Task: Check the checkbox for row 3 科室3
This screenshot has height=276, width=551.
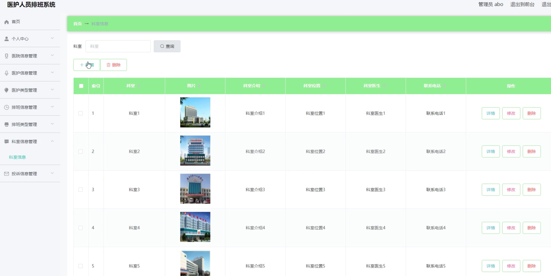Action: 81,190
